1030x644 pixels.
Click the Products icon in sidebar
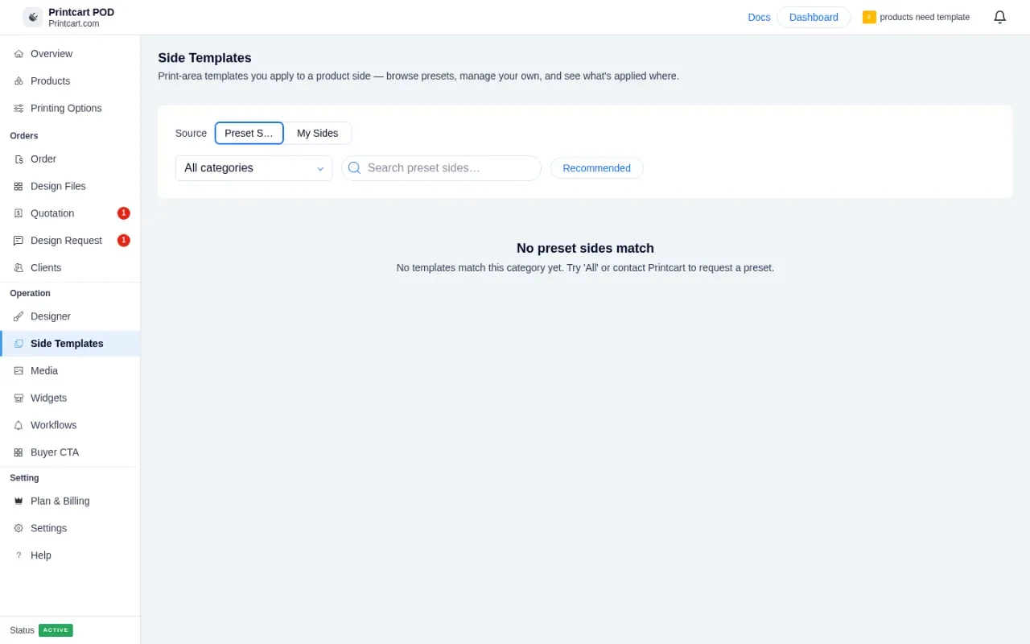pyautogui.click(x=19, y=81)
